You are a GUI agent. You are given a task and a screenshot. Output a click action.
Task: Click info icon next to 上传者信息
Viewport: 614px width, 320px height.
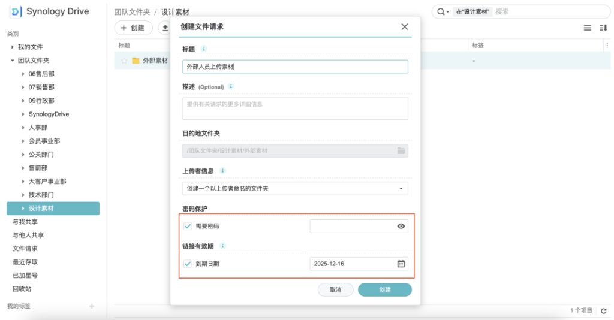[223, 171]
